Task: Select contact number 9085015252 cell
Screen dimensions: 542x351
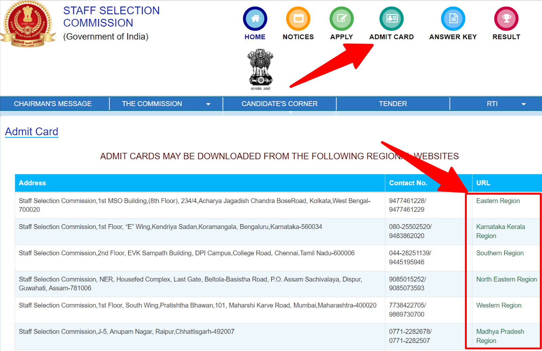Action: click(429, 284)
